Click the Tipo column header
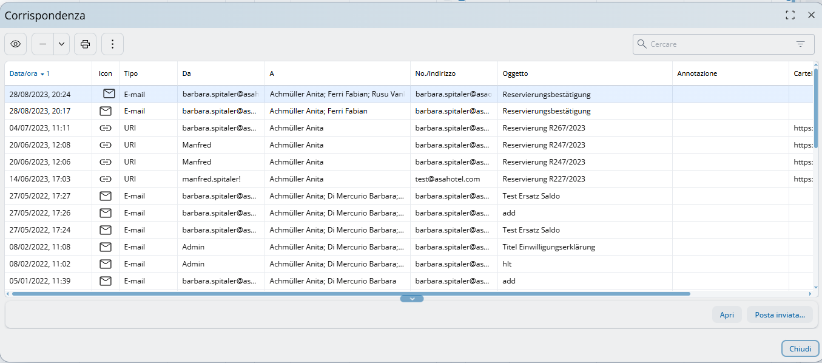This screenshot has height=363, width=822. [x=131, y=73]
